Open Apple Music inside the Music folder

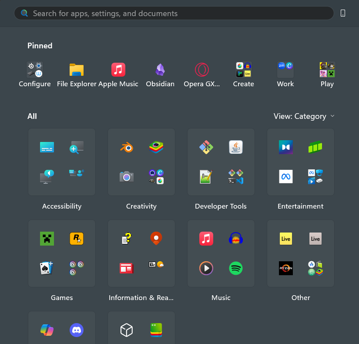pyautogui.click(x=206, y=239)
